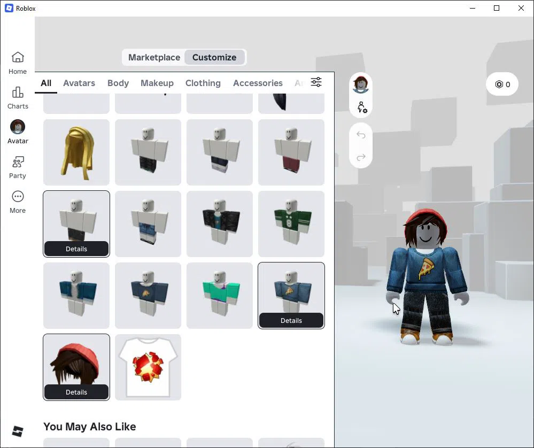Open the filter sliders icon
The width and height of the screenshot is (534, 448).
click(316, 82)
